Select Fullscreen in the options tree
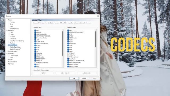 click(13, 39)
